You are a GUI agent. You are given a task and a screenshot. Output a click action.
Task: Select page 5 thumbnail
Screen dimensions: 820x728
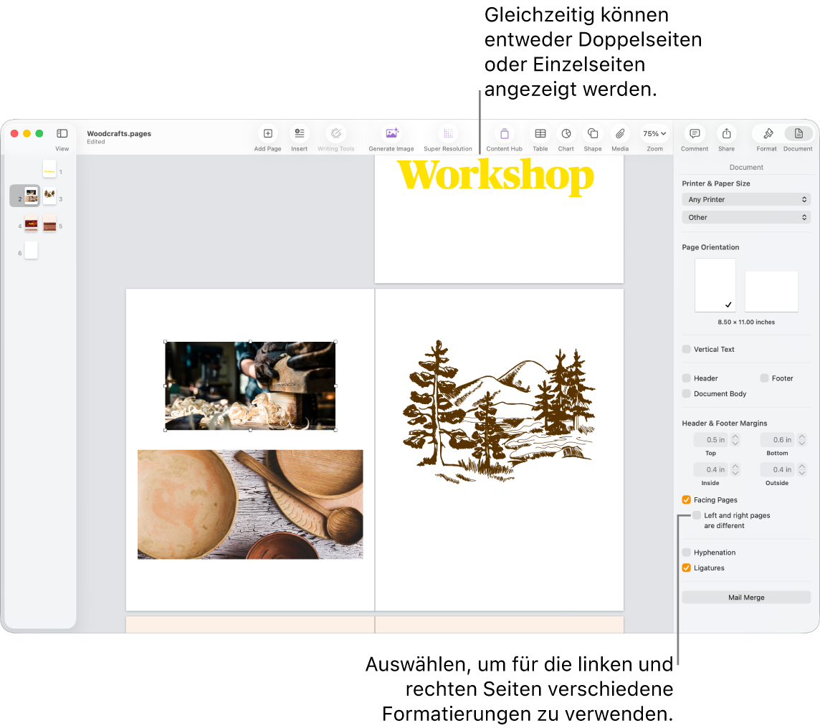point(49,224)
